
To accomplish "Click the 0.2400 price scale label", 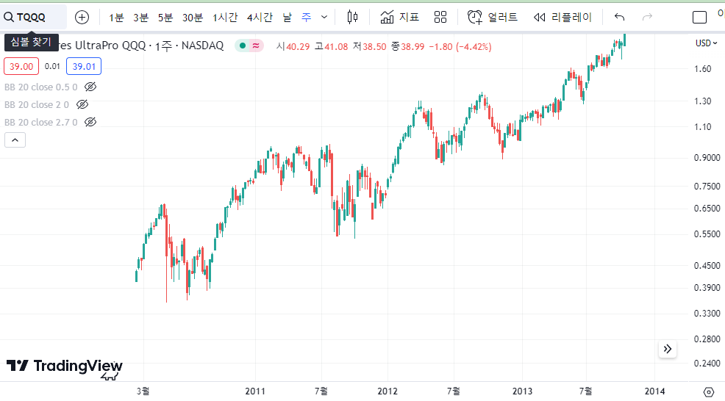I will [x=707, y=363].
